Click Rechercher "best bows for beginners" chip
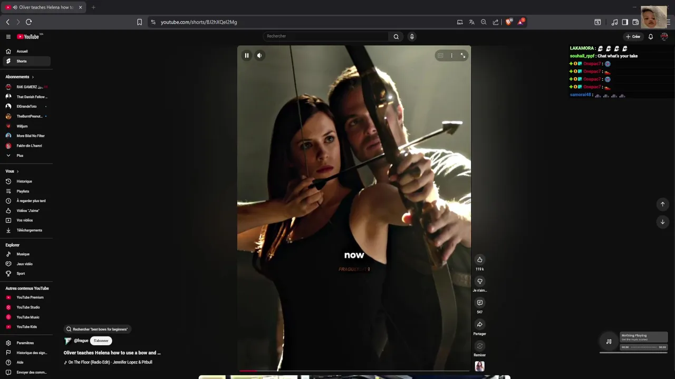 (x=97, y=329)
